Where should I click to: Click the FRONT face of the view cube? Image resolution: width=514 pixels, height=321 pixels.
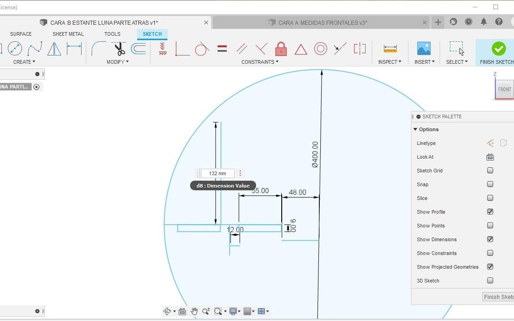click(504, 89)
